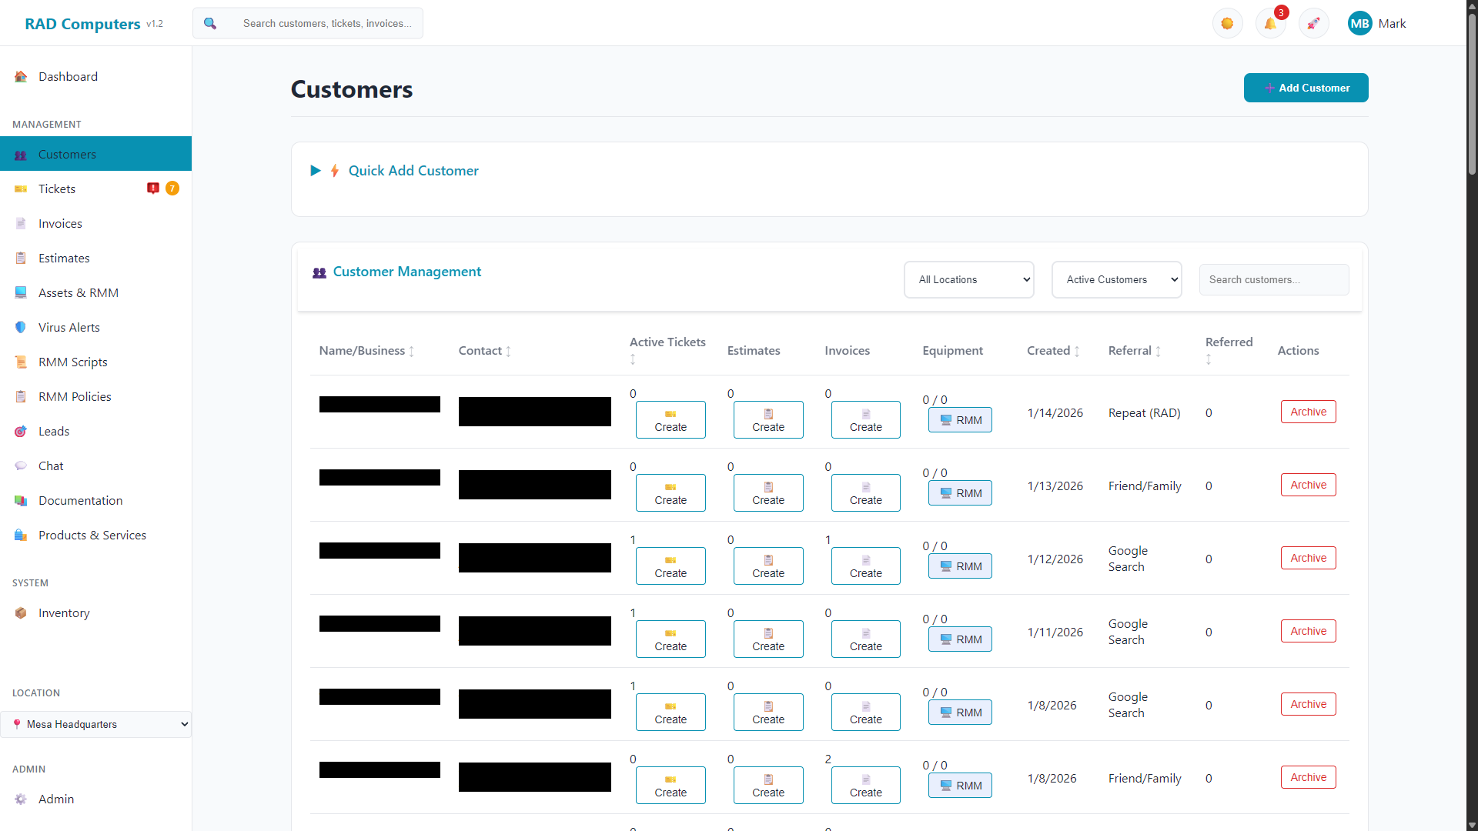Click the rocket icon in the top bar

pos(1313,23)
